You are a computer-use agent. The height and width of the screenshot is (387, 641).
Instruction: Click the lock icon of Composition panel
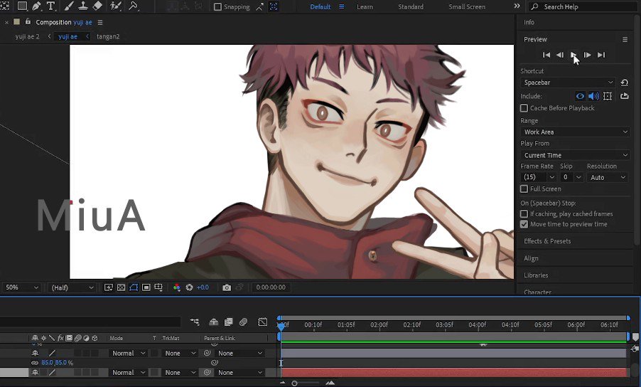tap(28, 21)
